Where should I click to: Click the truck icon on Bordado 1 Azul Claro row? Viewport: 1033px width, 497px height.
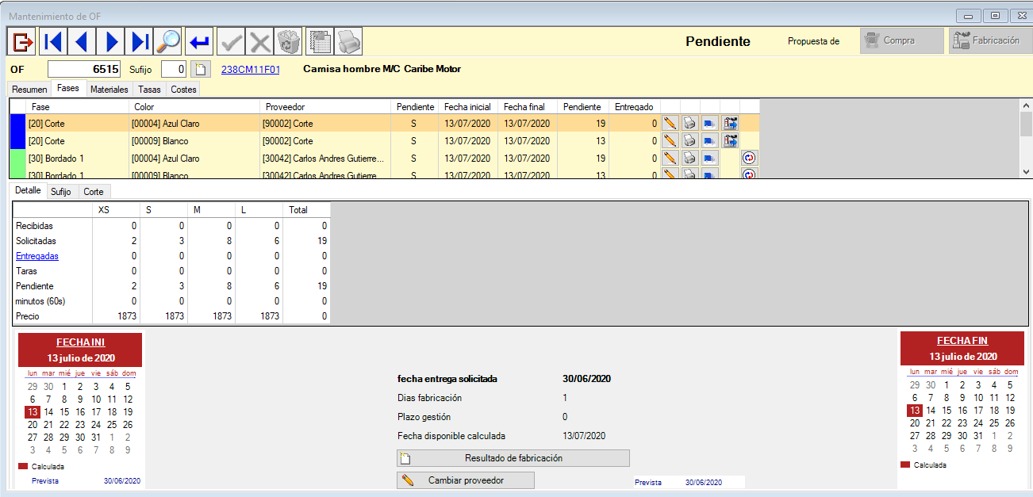point(710,159)
